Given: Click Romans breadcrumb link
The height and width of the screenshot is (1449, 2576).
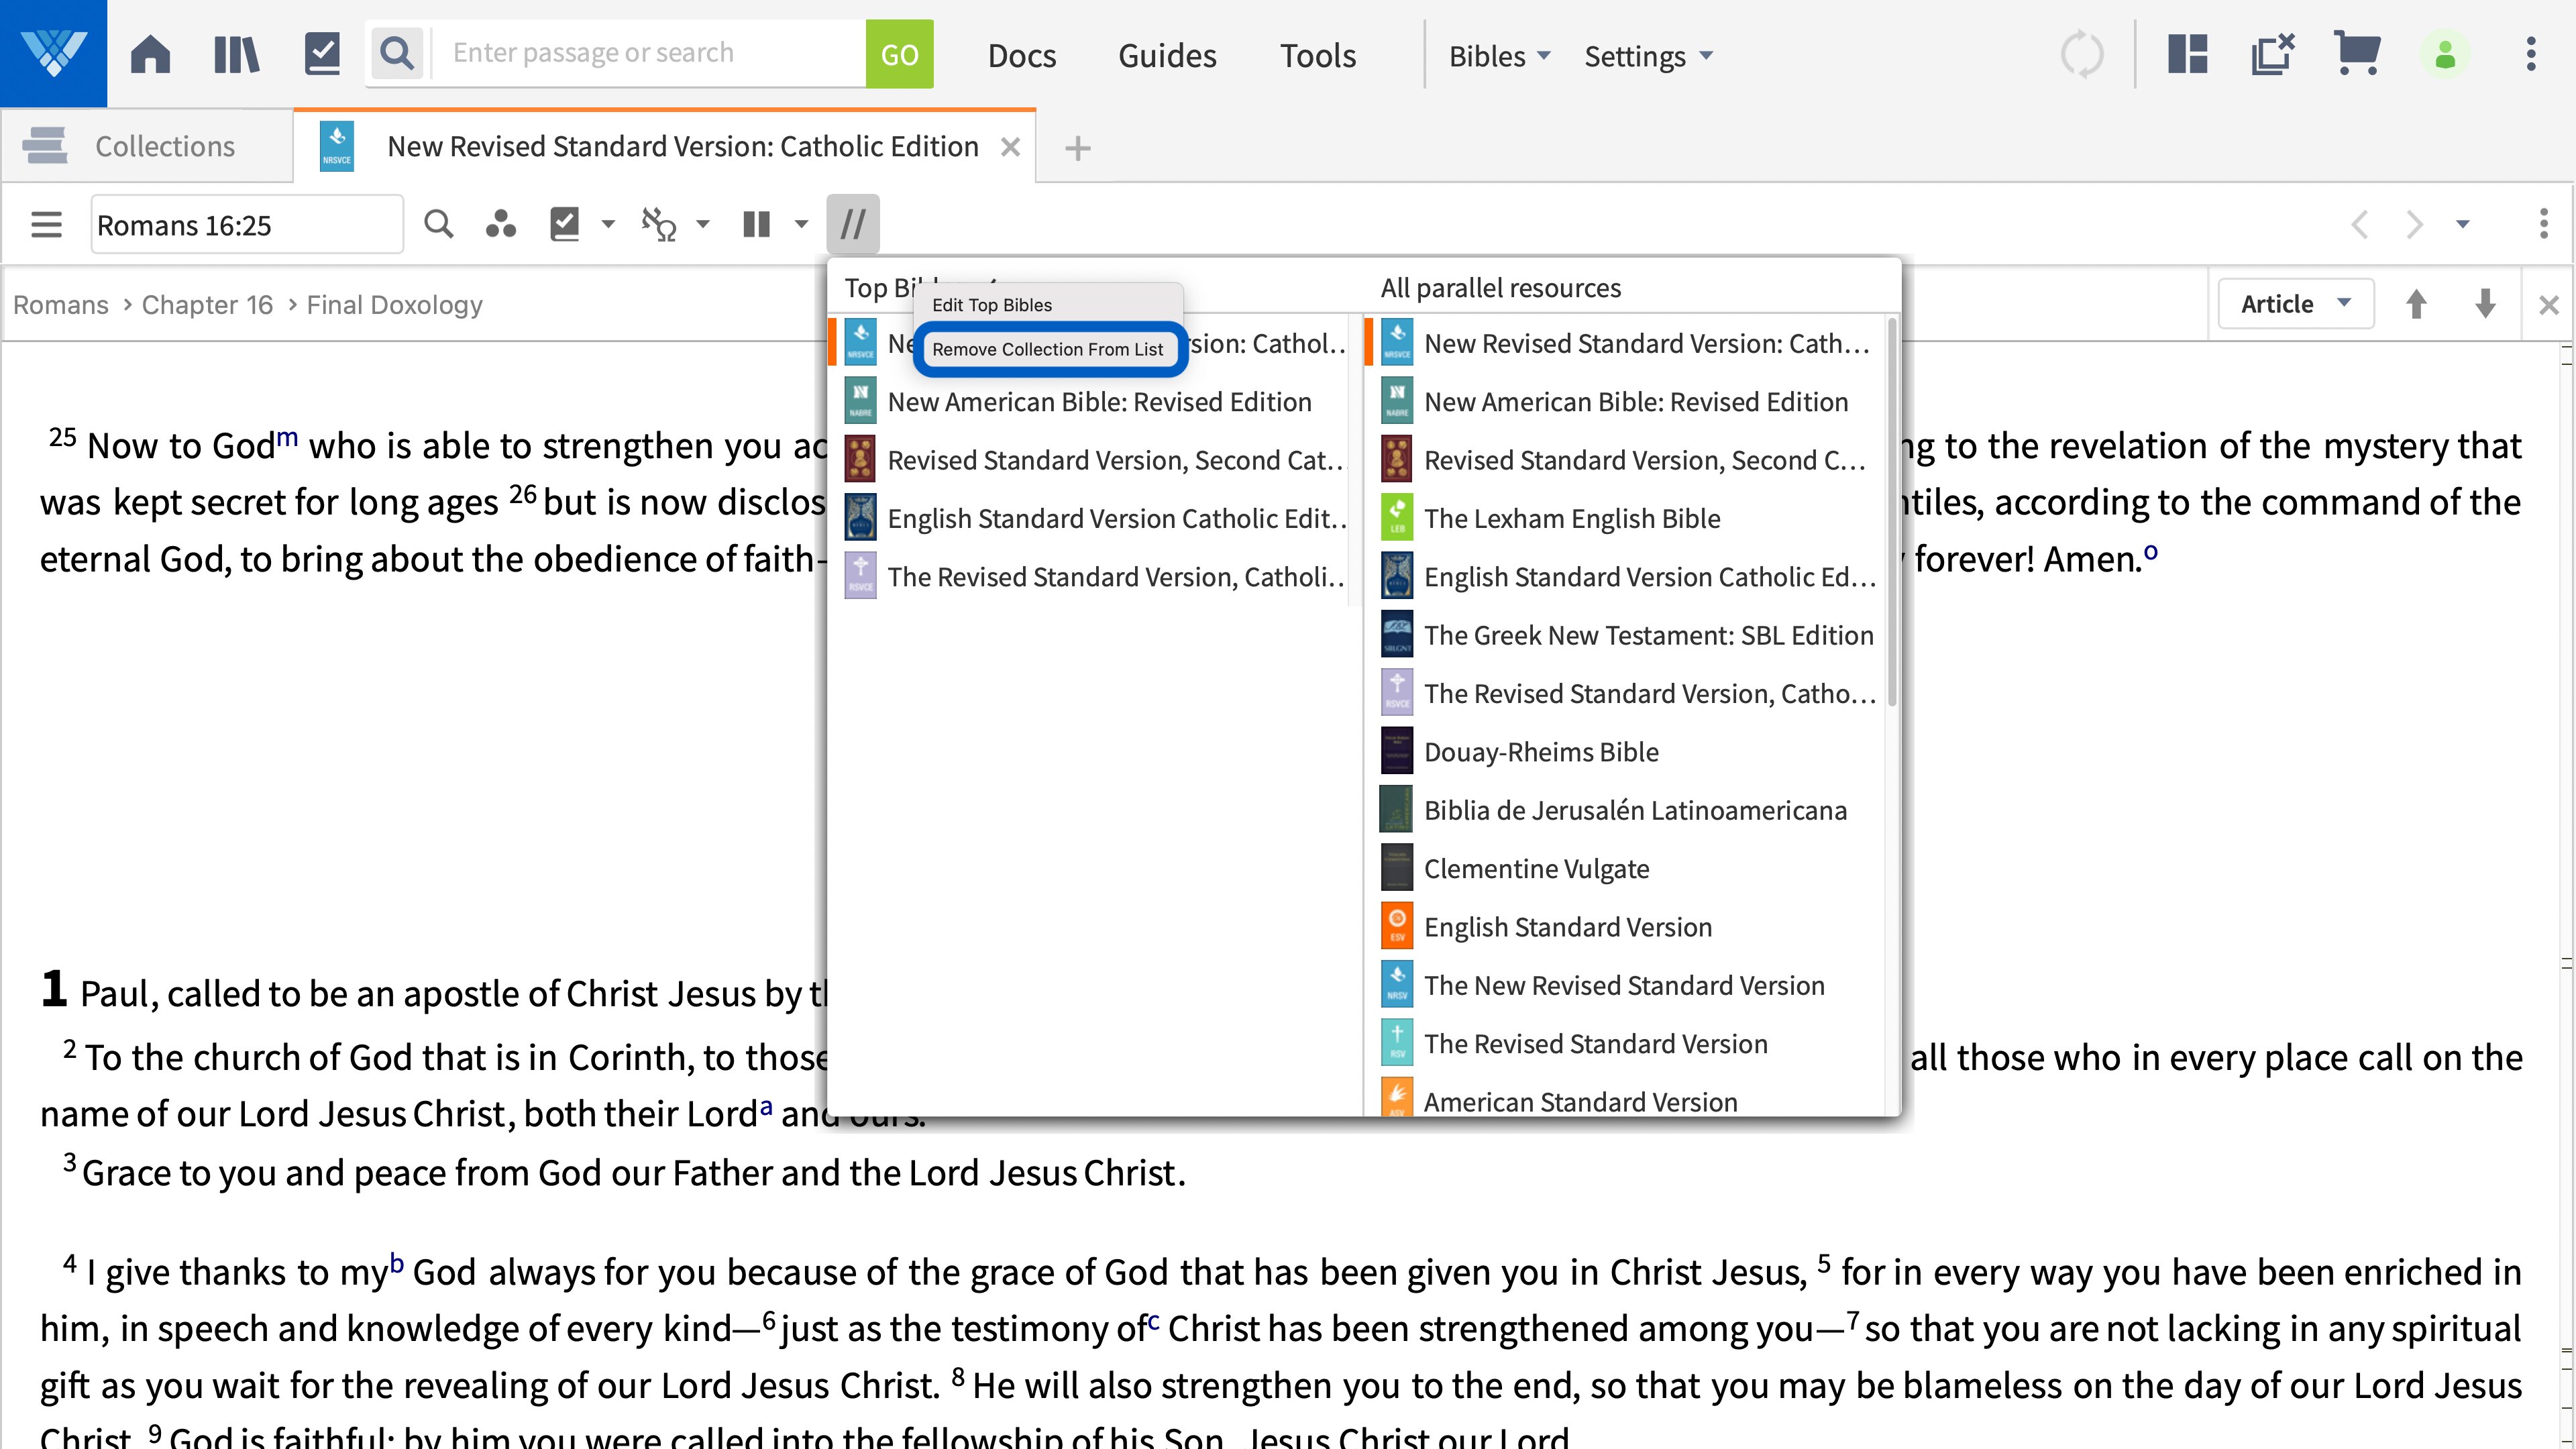Looking at the screenshot, I should (61, 305).
